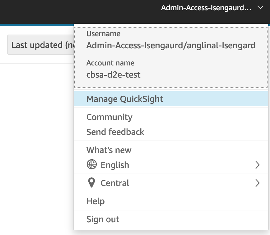270x235 pixels.
Task: Click the Account name label
Action: (x=110, y=63)
